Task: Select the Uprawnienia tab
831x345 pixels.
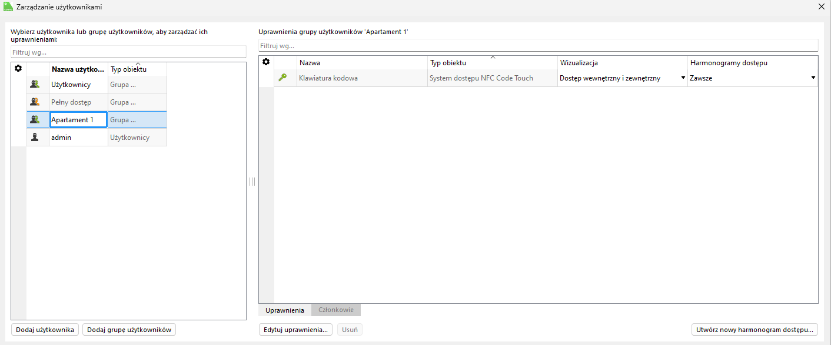Action: [285, 310]
